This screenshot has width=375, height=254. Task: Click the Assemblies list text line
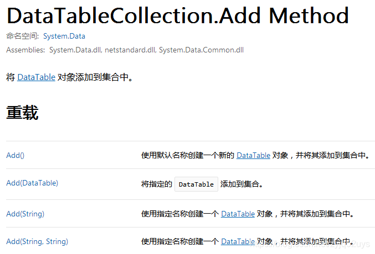(125, 50)
